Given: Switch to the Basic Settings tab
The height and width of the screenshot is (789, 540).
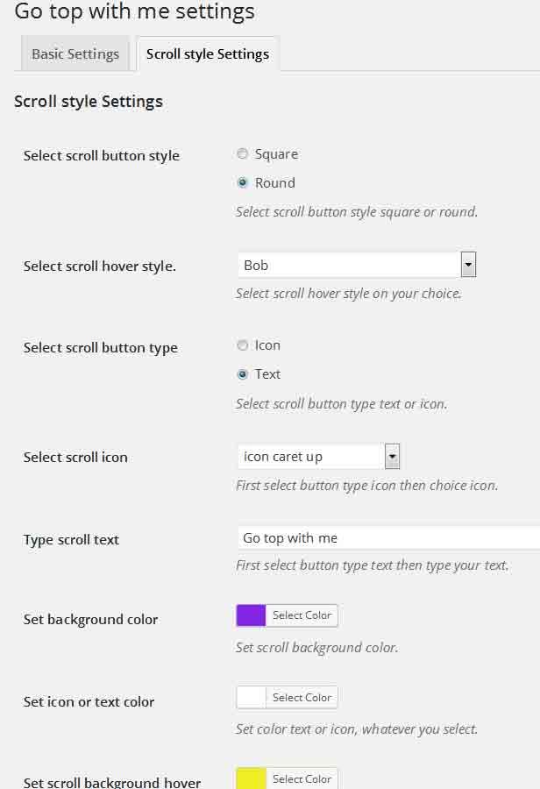Looking at the screenshot, I should 75,54.
